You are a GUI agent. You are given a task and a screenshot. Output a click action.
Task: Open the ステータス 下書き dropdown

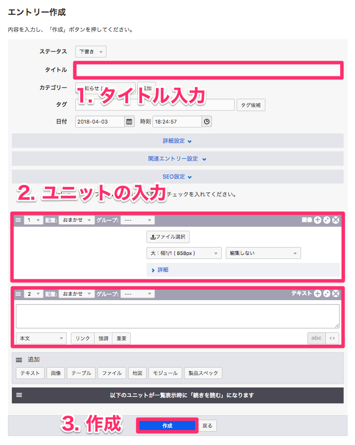[x=91, y=52]
